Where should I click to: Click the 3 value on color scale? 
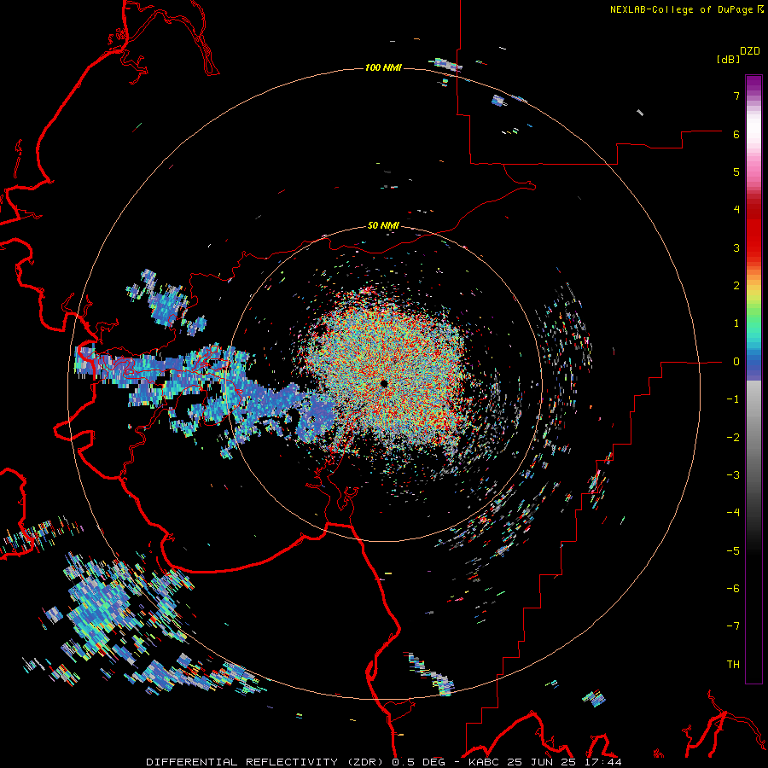pyautogui.click(x=736, y=247)
